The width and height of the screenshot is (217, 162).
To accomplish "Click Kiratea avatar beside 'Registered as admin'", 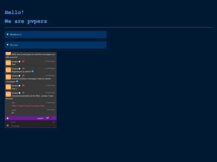I will [8, 70].
